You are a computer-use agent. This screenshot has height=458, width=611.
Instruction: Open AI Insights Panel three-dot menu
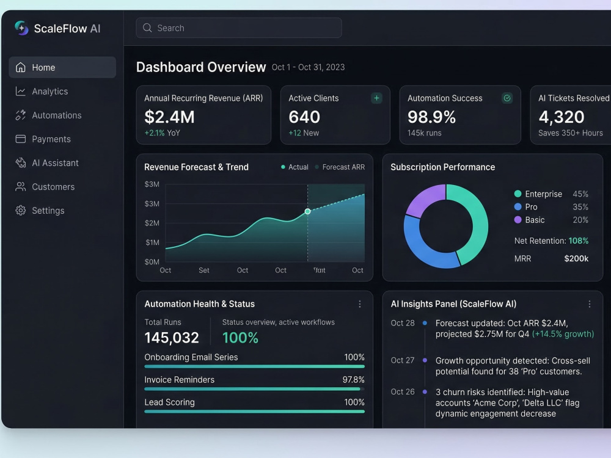pyautogui.click(x=589, y=304)
